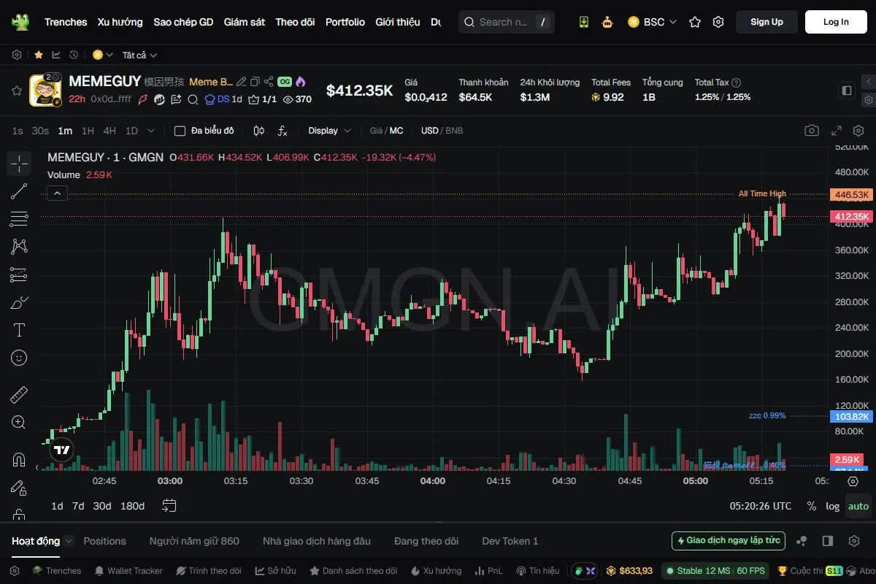Viewport: 876px width, 584px height.
Task: Toggle log scale on chart
Action: coord(832,506)
